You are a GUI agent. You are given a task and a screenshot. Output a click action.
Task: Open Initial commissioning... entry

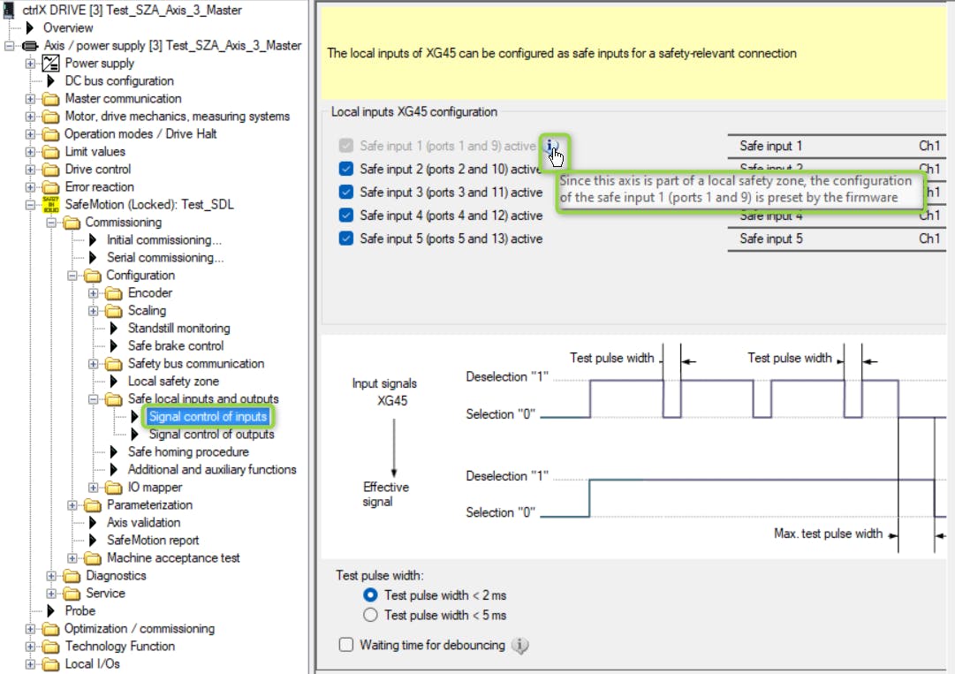point(163,240)
